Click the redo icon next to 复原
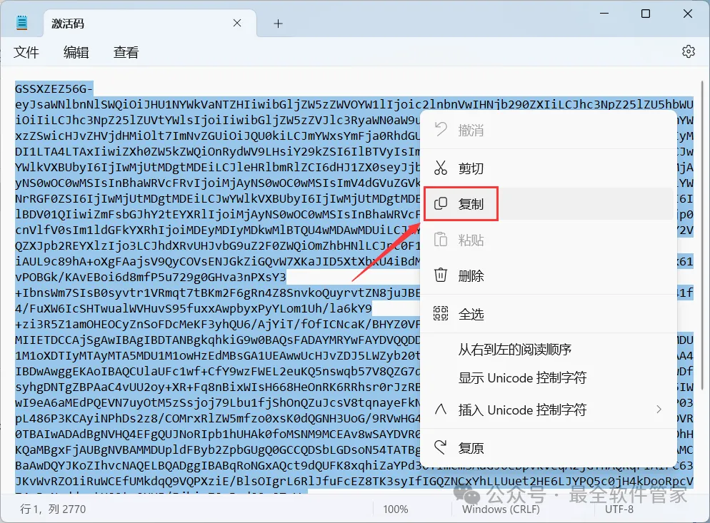The height and width of the screenshot is (523, 710). pos(441,447)
